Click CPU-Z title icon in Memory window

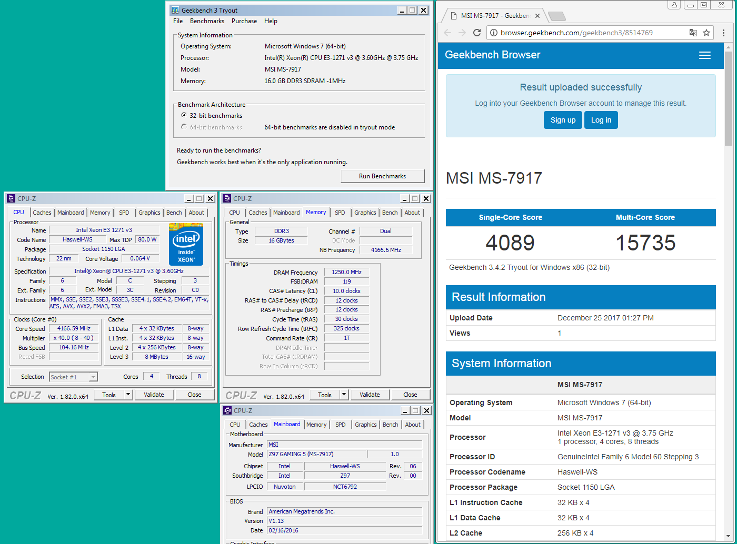[227, 198]
